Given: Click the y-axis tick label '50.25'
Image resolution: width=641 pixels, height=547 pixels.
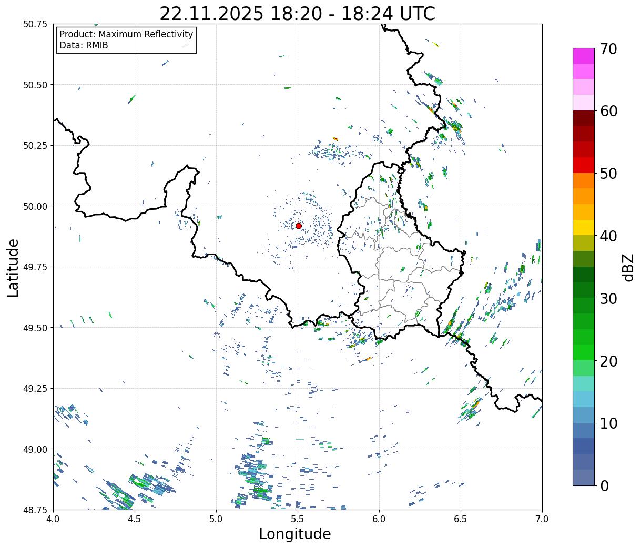Looking at the screenshot, I should [x=35, y=146].
